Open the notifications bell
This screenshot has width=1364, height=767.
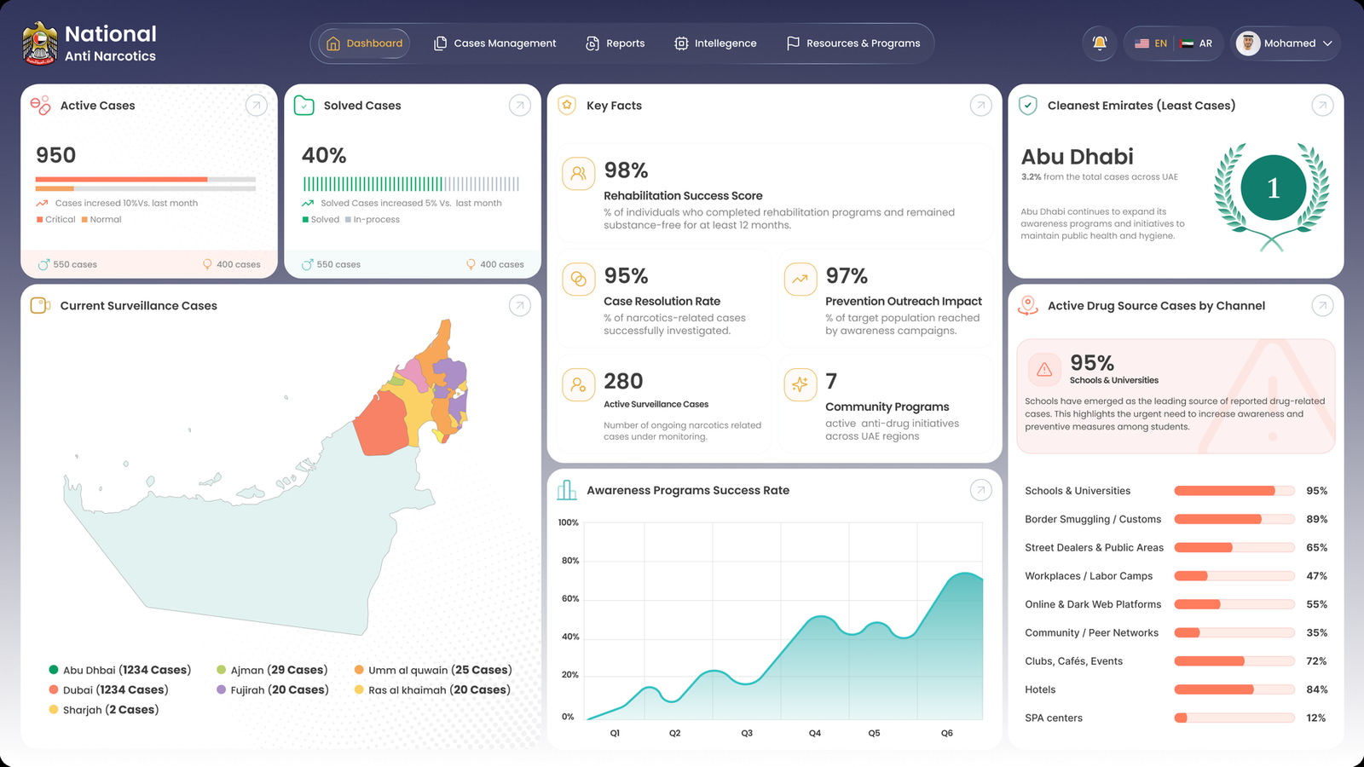(x=1100, y=43)
